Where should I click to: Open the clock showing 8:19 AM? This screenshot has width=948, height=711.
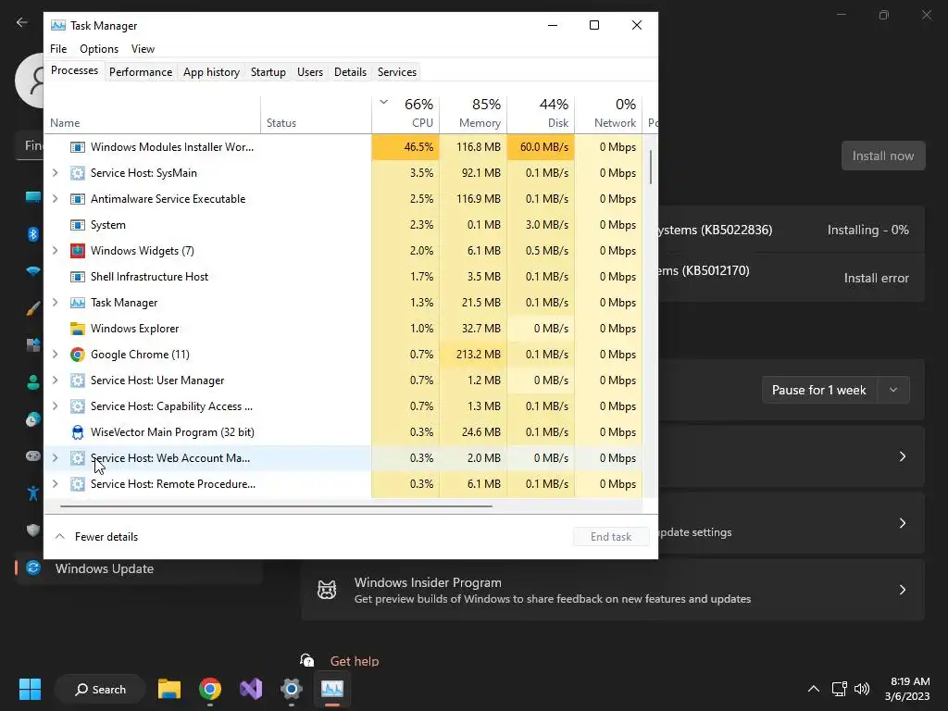click(x=907, y=689)
